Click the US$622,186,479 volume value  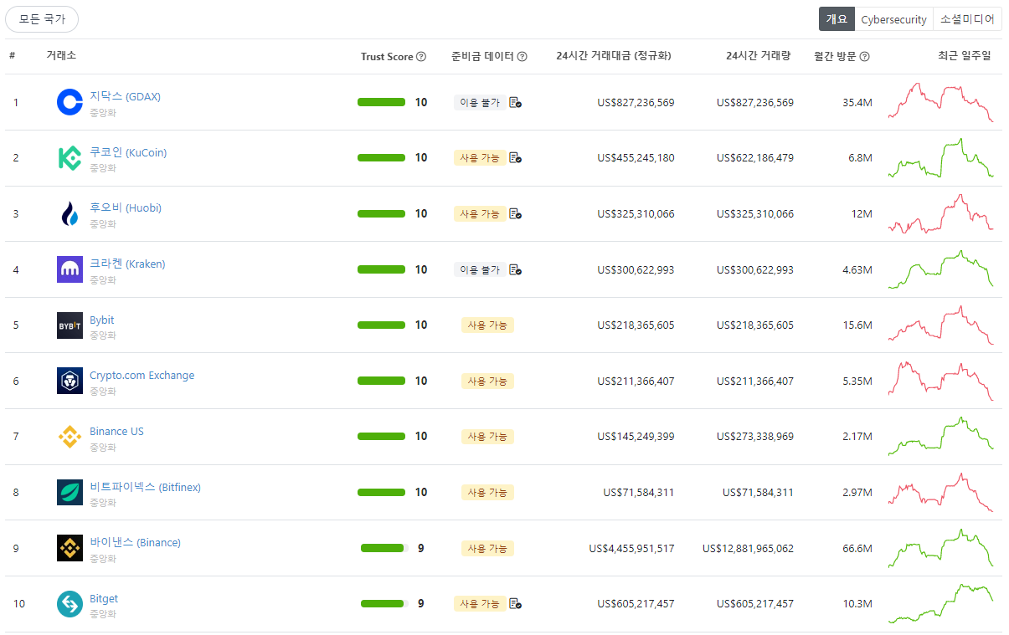pyautogui.click(x=755, y=157)
